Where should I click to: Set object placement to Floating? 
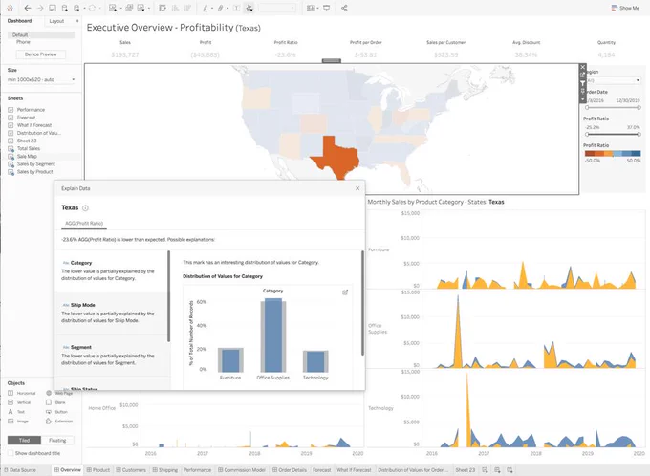57,441
